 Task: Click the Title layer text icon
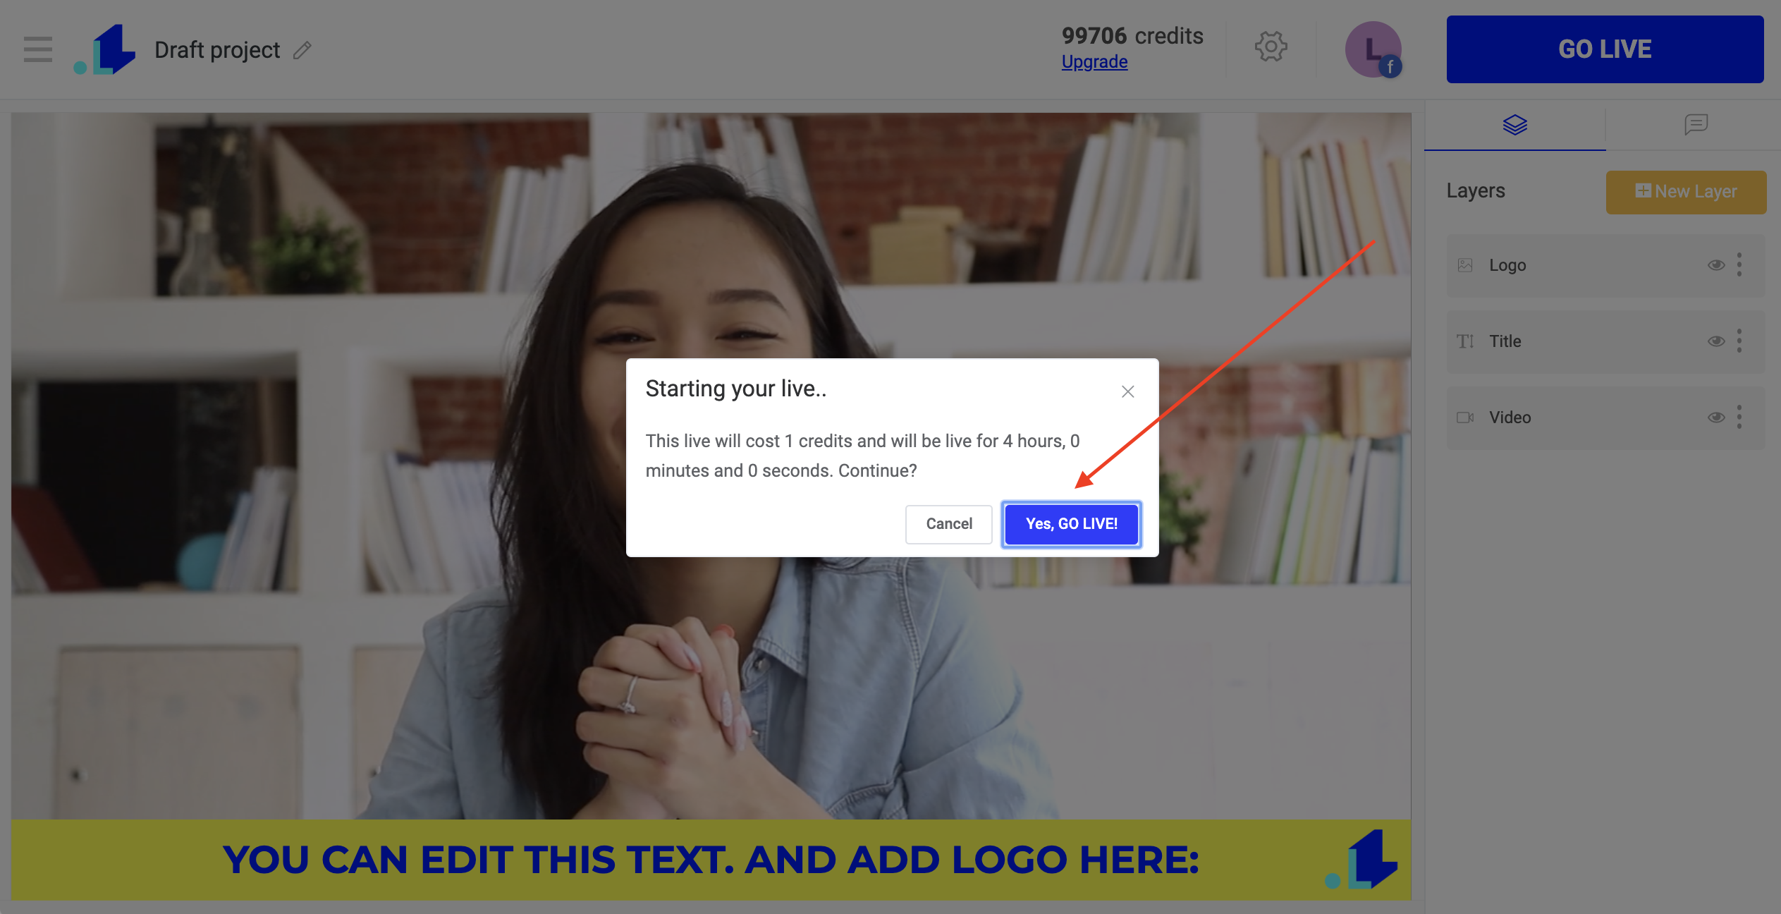1465,341
